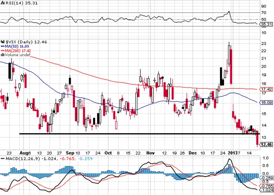Screen dimensions: 274x195
Task: Click the 16.09 MA(50) price tag
Action: pos(267,103)
